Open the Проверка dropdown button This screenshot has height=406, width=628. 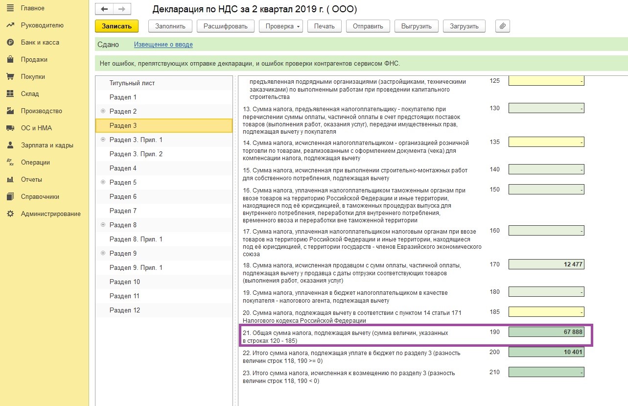click(281, 26)
